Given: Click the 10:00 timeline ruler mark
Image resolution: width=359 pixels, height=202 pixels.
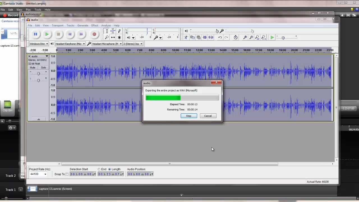Looking at the screenshot, I should pos(176,50).
